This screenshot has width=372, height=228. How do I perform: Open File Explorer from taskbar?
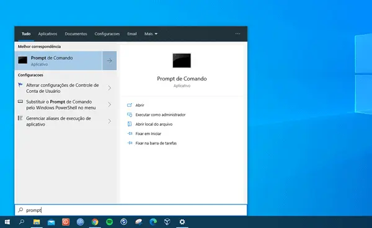[37, 222]
